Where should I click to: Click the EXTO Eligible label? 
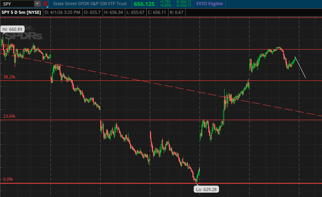click(209, 4)
